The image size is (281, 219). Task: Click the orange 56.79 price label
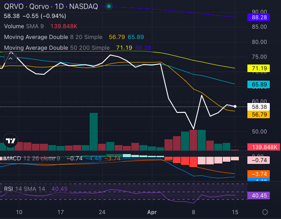[258, 115]
